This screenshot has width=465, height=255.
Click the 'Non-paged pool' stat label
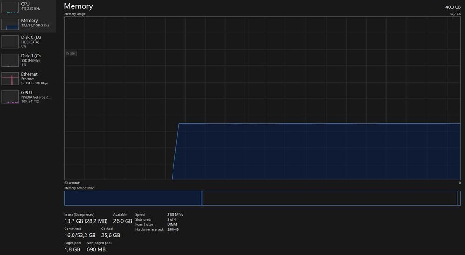click(x=99, y=243)
